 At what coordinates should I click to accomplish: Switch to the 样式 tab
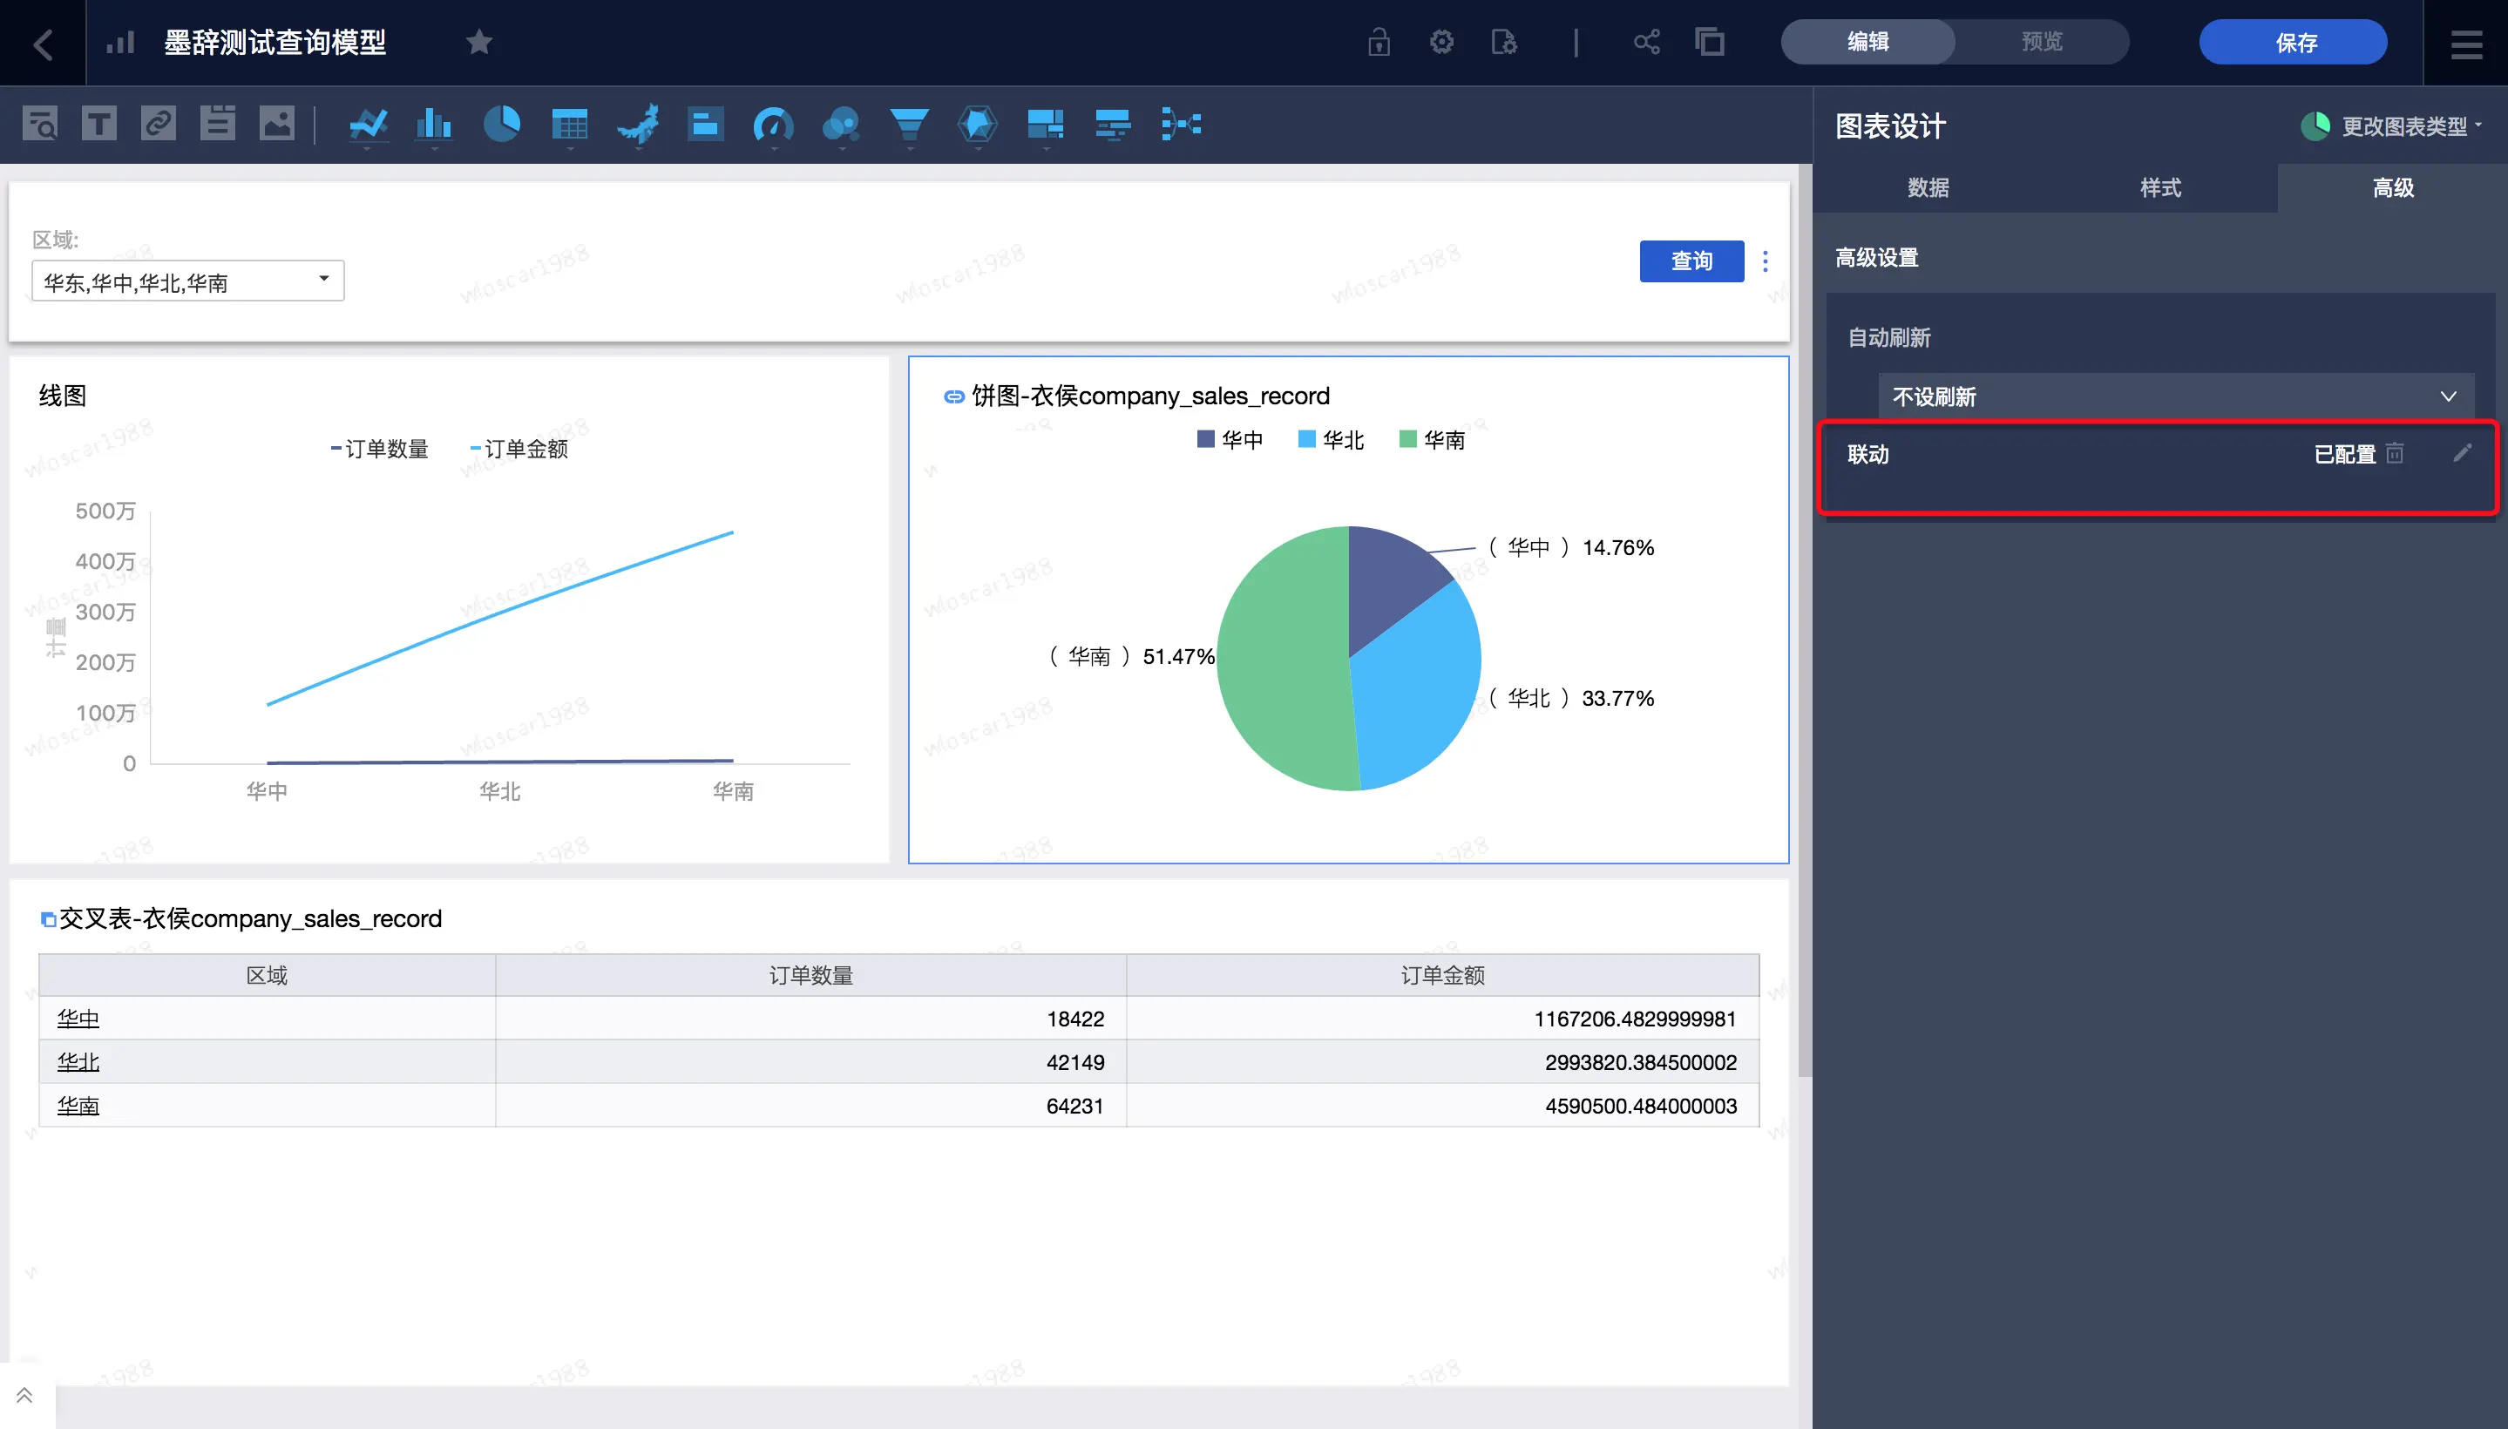pos(2159,187)
